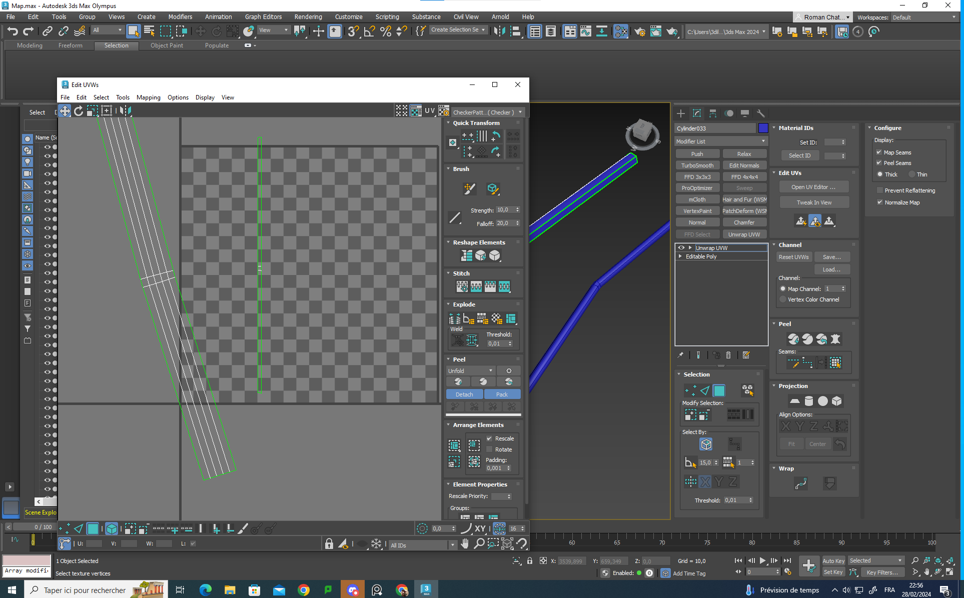964x598 pixels.
Task: Click the Redo arrow in main toolbar
Action: (29, 31)
